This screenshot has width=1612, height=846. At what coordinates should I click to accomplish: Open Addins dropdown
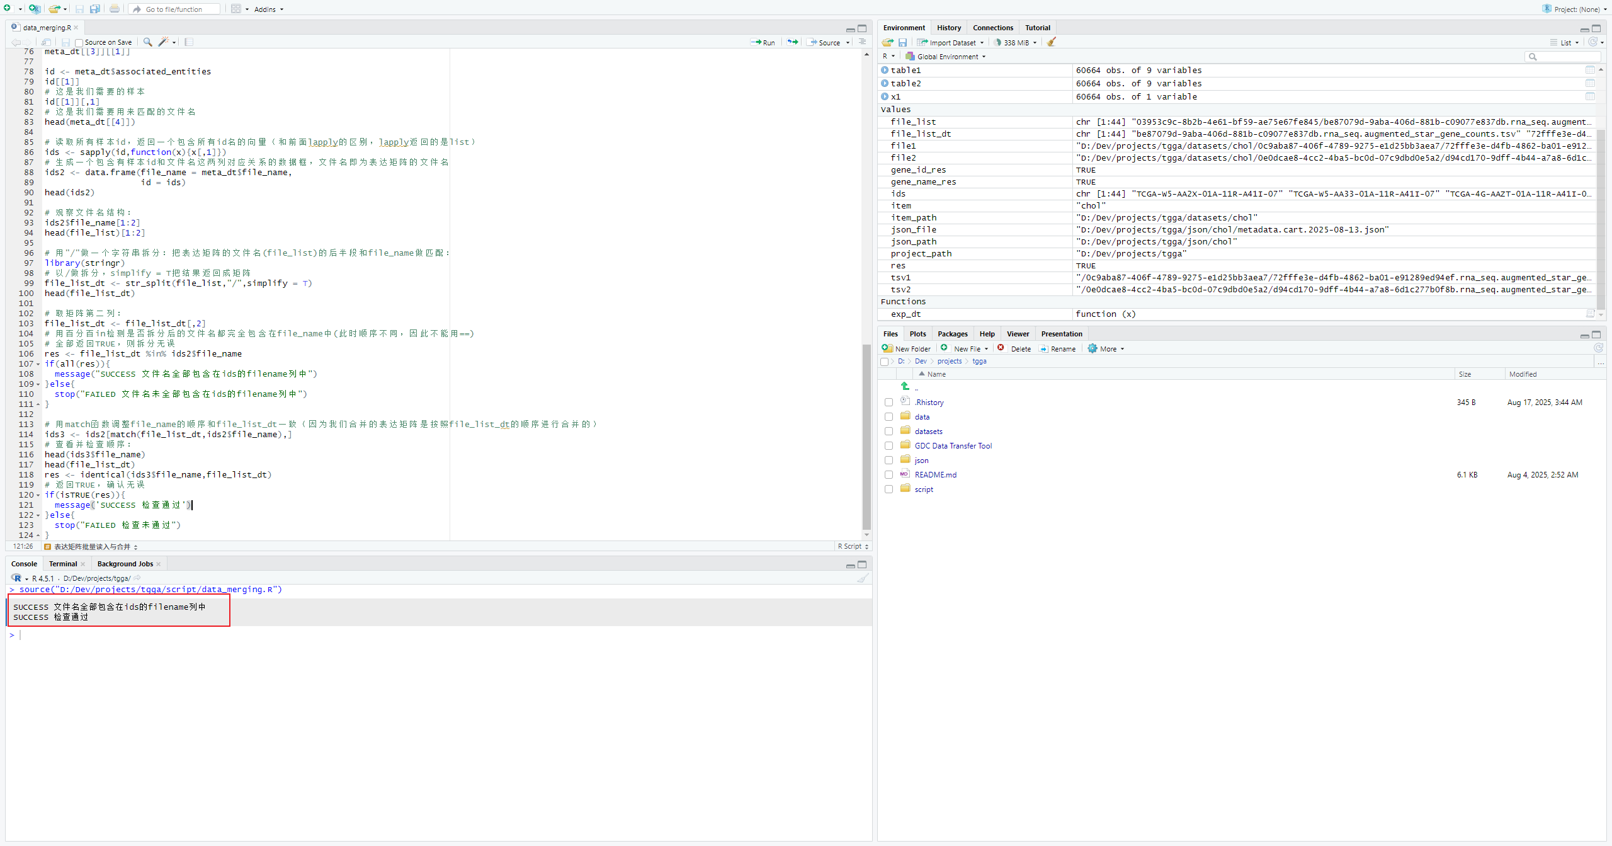[x=269, y=9]
